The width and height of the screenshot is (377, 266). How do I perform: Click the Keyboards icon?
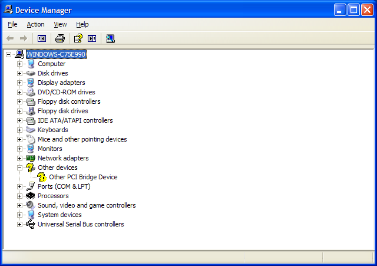tap(31, 130)
